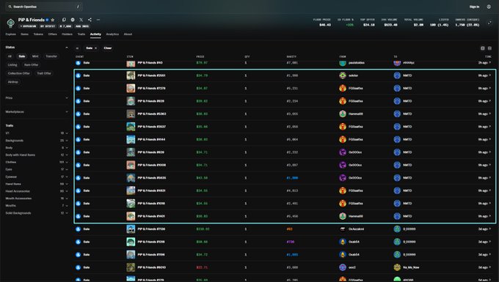Switch to the Offers tab

click(x=53, y=34)
